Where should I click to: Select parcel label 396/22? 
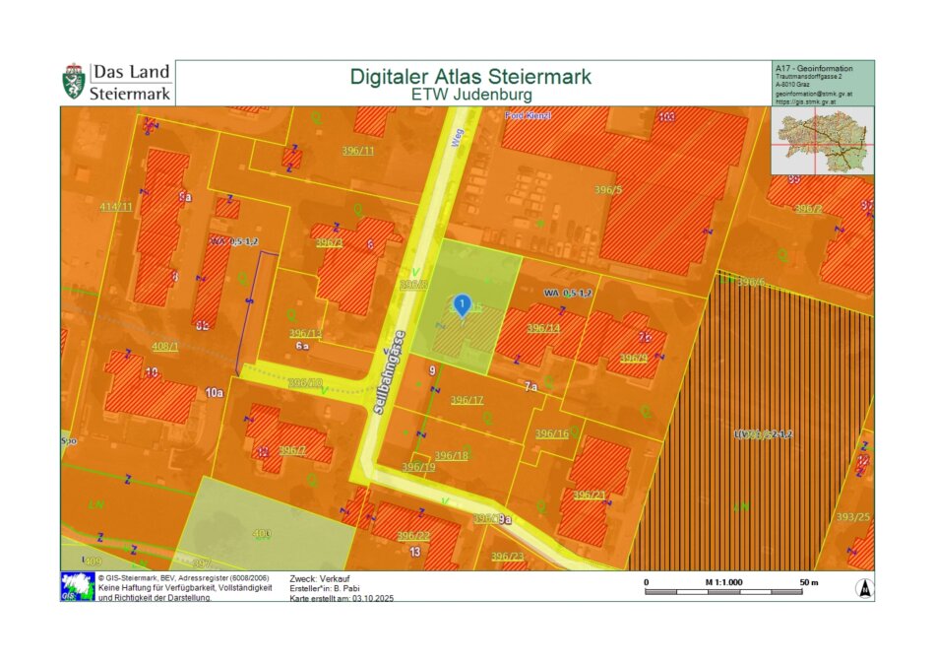tap(413, 536)
